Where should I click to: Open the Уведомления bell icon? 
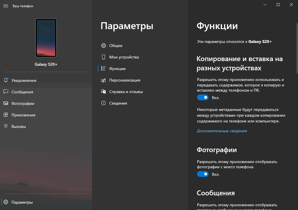click(6, 80)
